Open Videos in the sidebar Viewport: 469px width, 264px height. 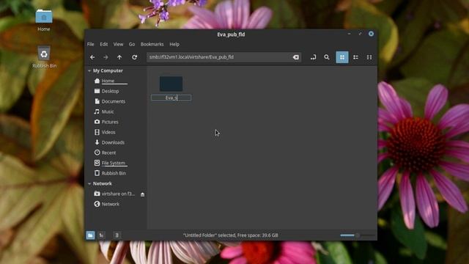click(108, 132)
